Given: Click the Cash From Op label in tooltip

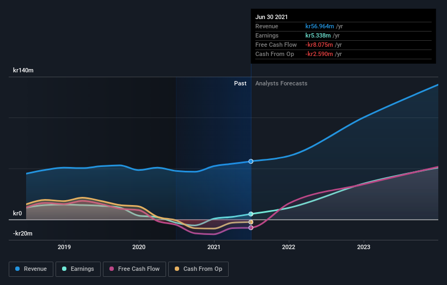Looking at the screenshot, I should click(x=274, y=54).
